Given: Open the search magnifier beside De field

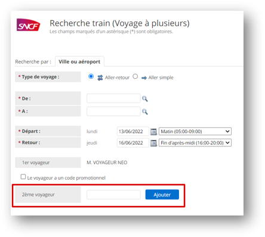Looking at the screenshot, I should coord(145,99).
